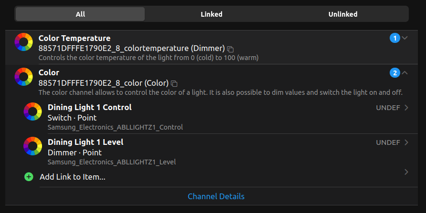
Task: Click Dining Light 1 Control color wheel icon
Action: pyautogui.click(x=33, y=111)
